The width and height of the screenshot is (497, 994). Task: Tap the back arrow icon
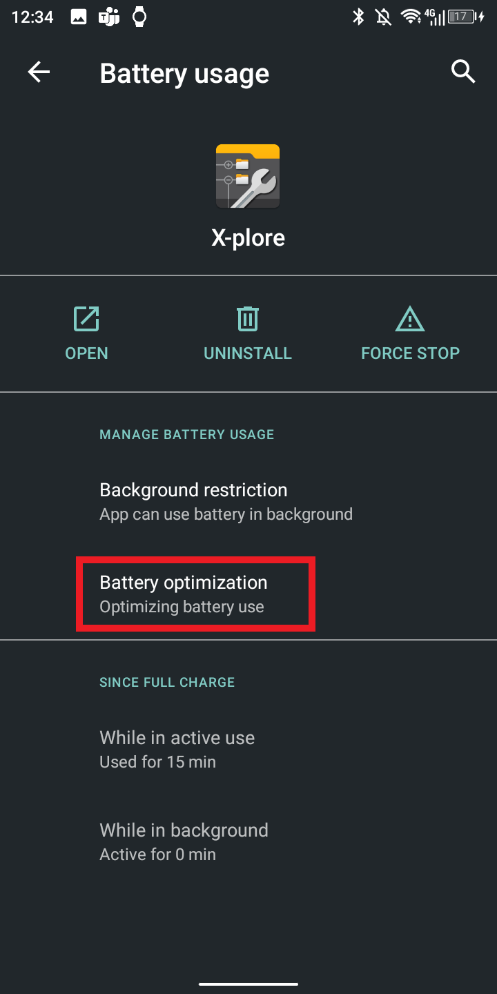(39, 72)
